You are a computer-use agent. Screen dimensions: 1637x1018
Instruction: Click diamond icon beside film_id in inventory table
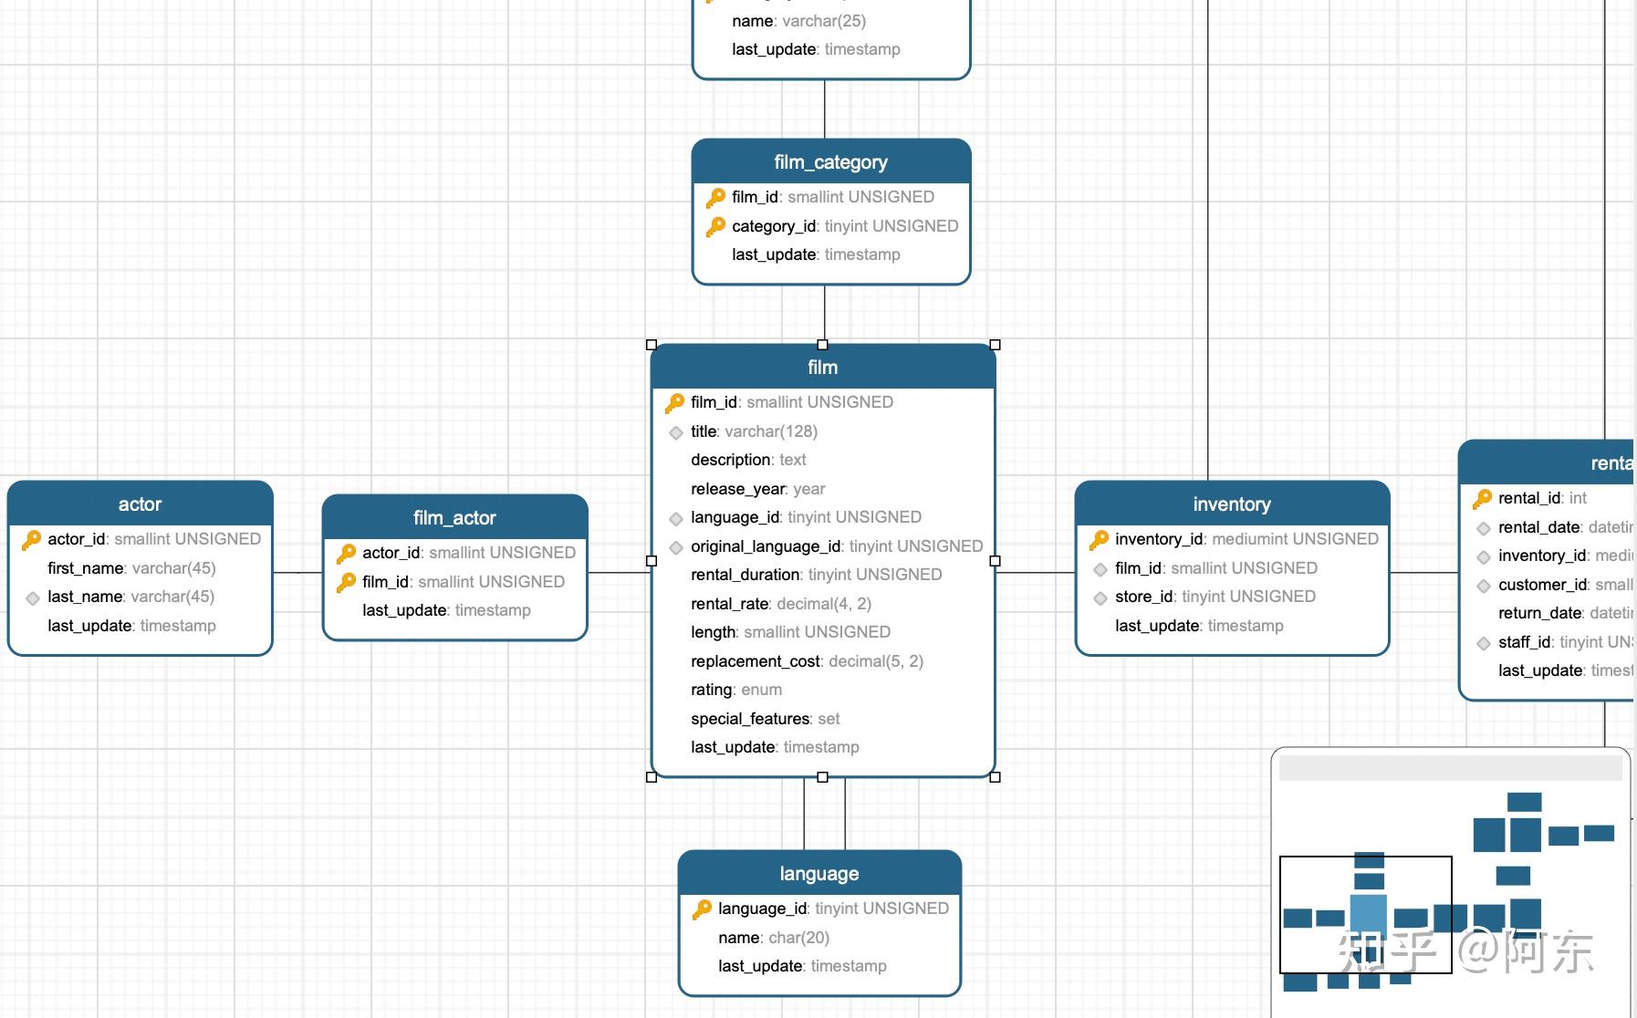[x=1100, y=569]
